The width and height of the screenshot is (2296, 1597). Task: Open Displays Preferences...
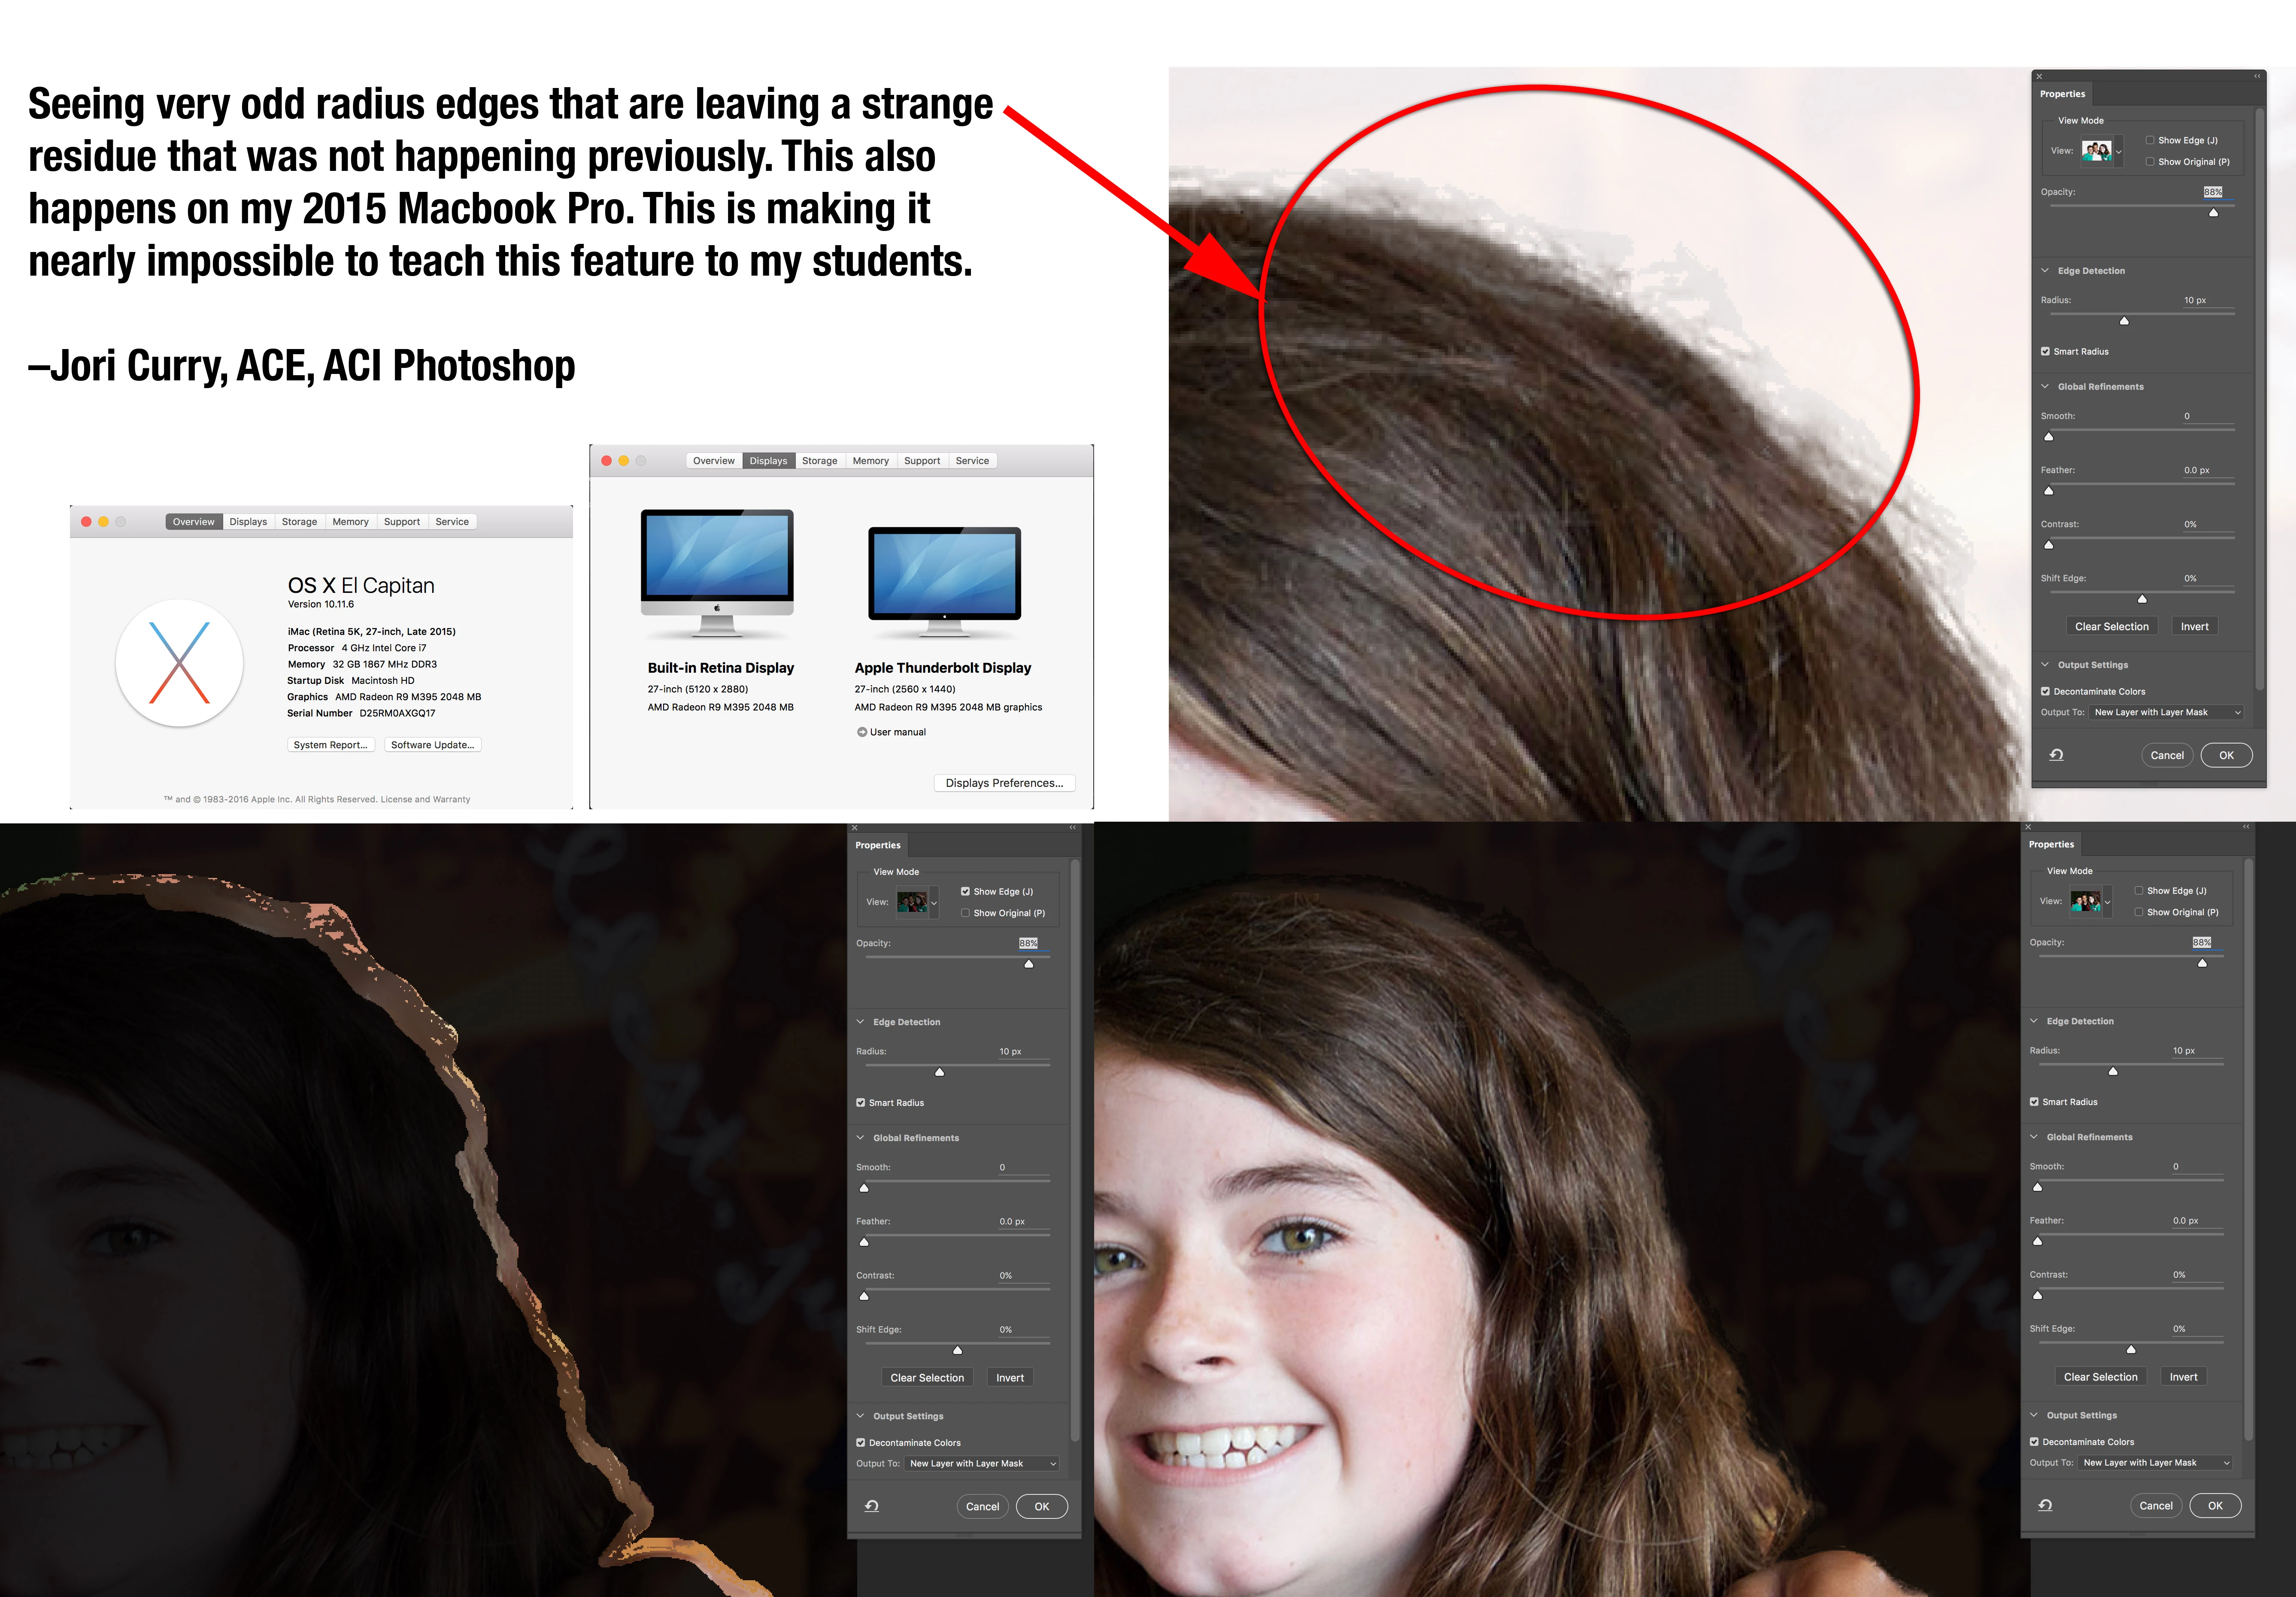coord(1004,783)
